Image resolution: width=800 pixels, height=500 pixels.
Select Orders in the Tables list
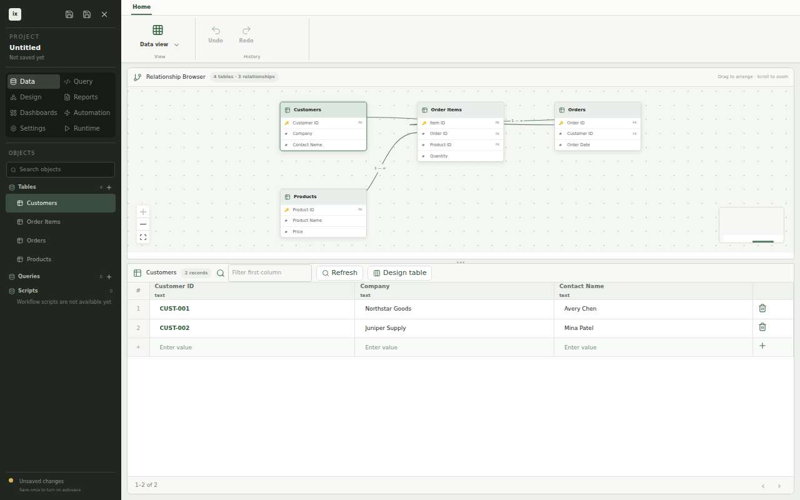[61, 241]
